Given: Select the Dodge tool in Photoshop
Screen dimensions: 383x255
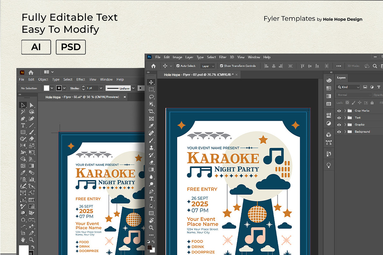Looking at the screenshot, I should point(151,184).
